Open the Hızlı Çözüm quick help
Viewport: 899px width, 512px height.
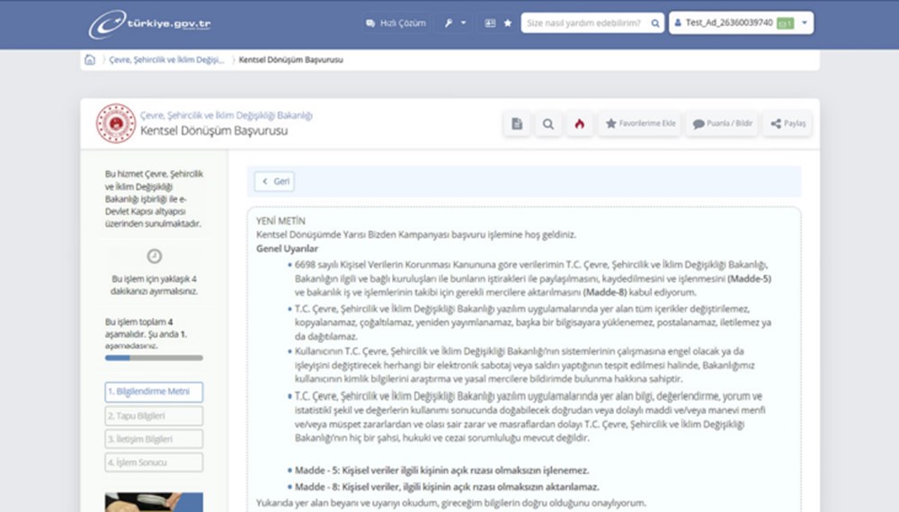(396, 23)
